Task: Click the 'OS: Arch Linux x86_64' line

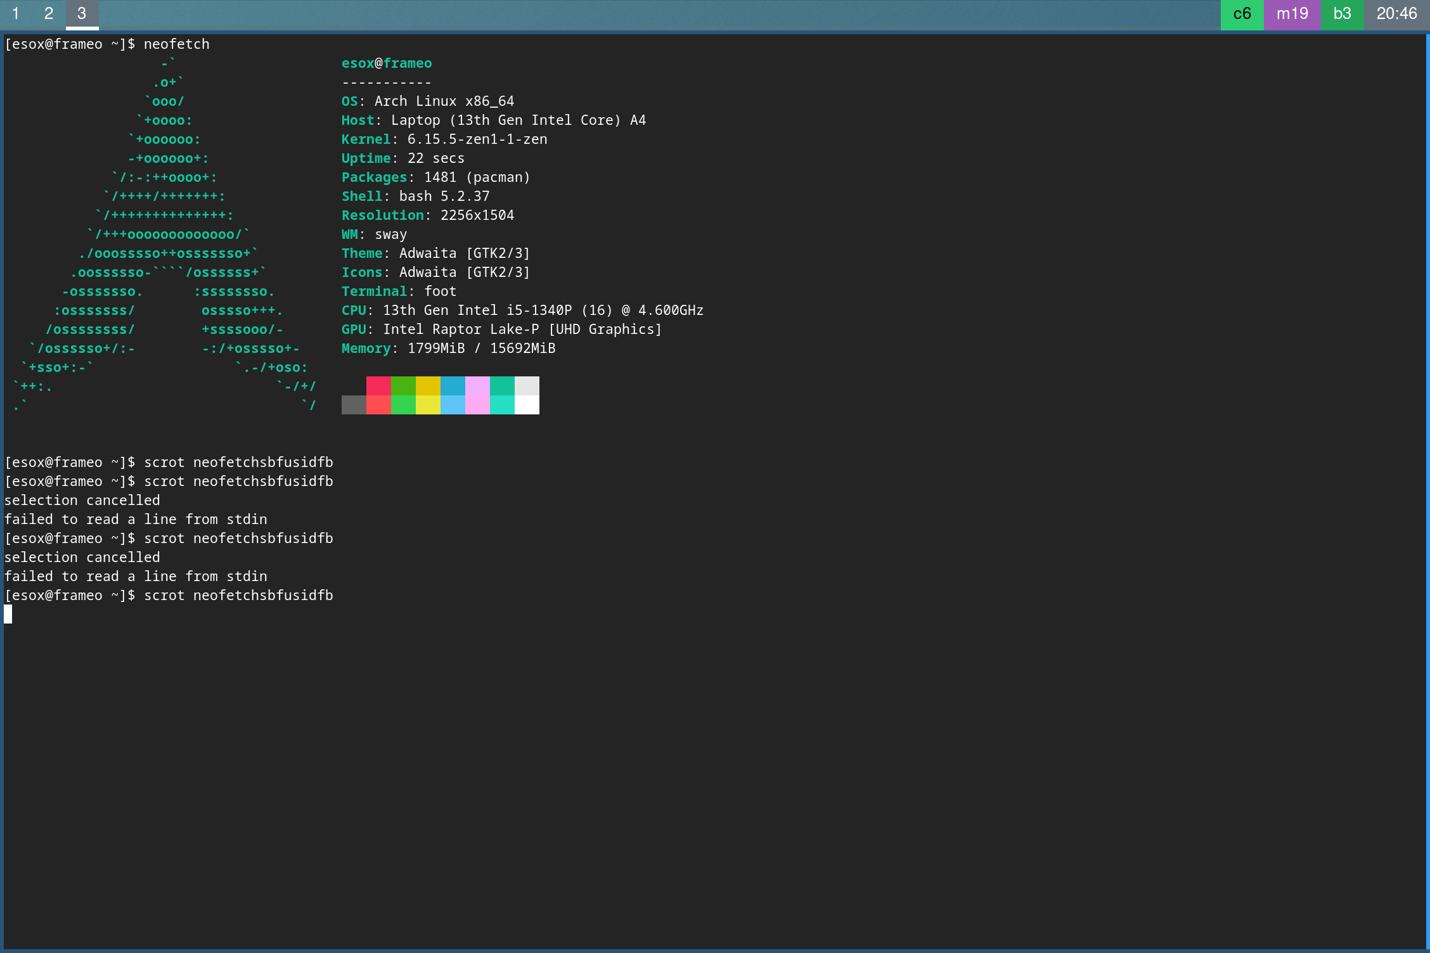Action: [428, 101]
